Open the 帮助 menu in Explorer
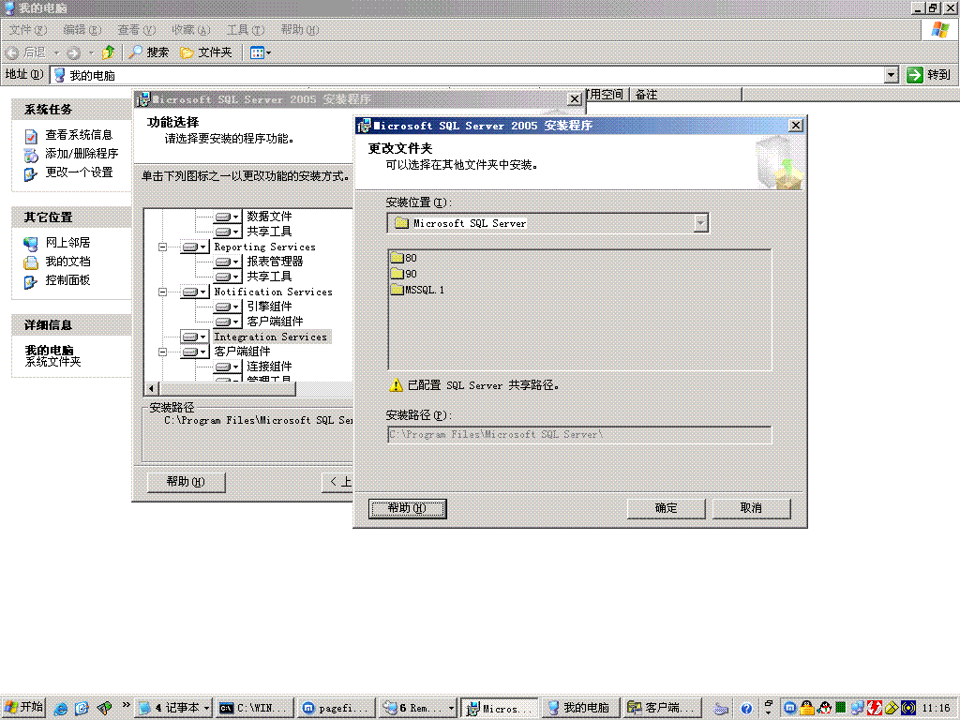This screenshot has height=720, width=960. (x=300, y=29)
